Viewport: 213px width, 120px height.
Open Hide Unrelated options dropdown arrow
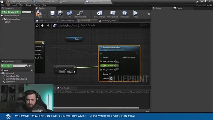click(89, 14)
